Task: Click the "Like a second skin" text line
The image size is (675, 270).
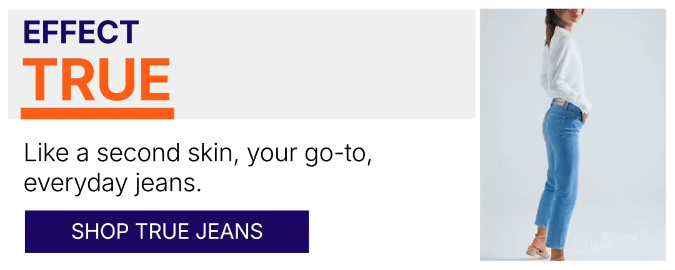Action: coord(197,153)
